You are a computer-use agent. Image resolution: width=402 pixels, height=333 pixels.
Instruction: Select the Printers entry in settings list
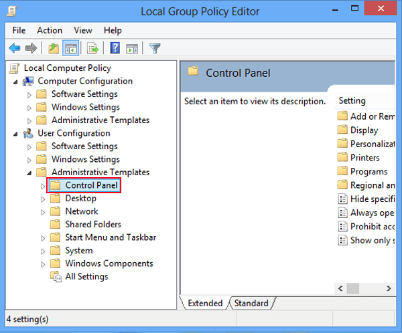point(365,158)
